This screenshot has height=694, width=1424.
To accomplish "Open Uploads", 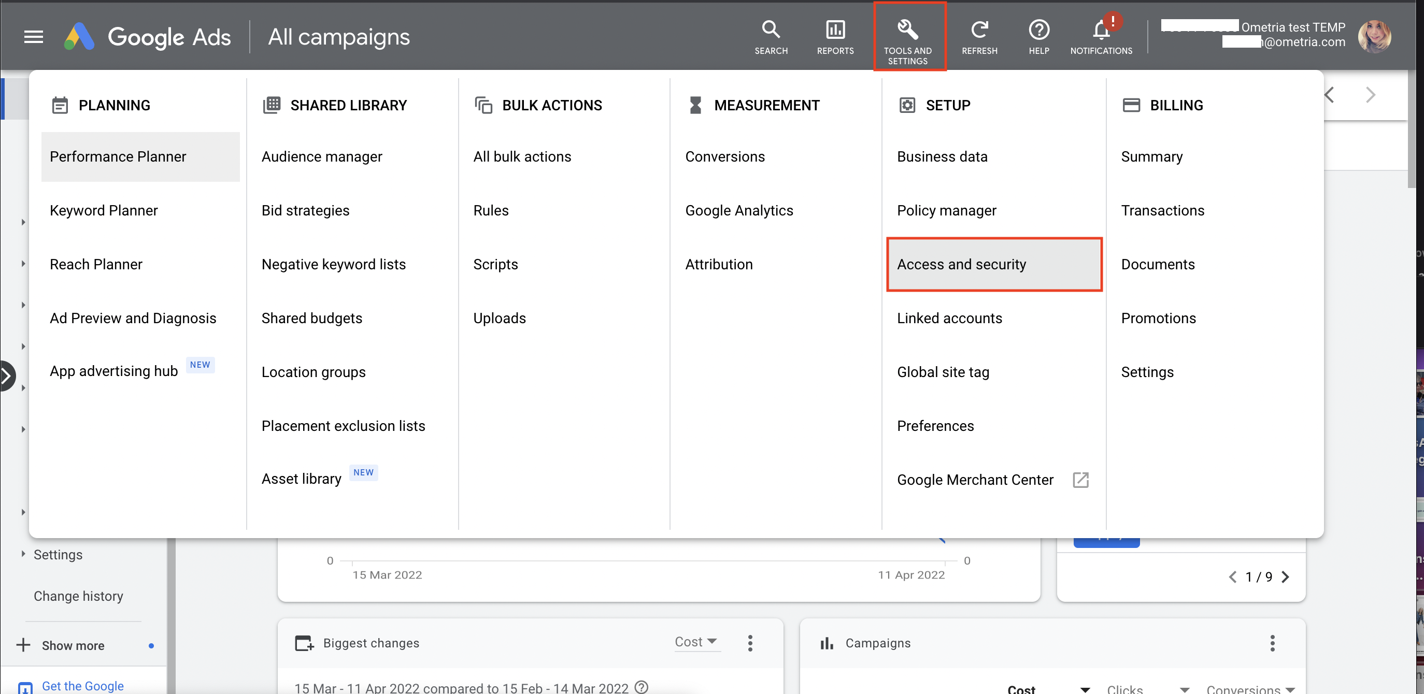I will [x=500, y=319].
